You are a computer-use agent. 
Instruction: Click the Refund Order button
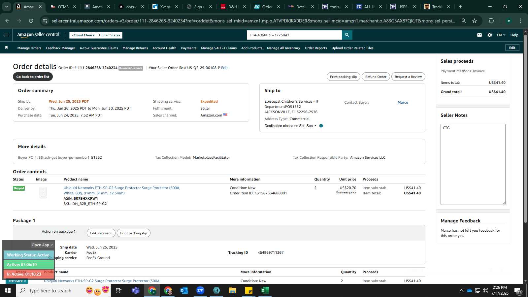376,77
